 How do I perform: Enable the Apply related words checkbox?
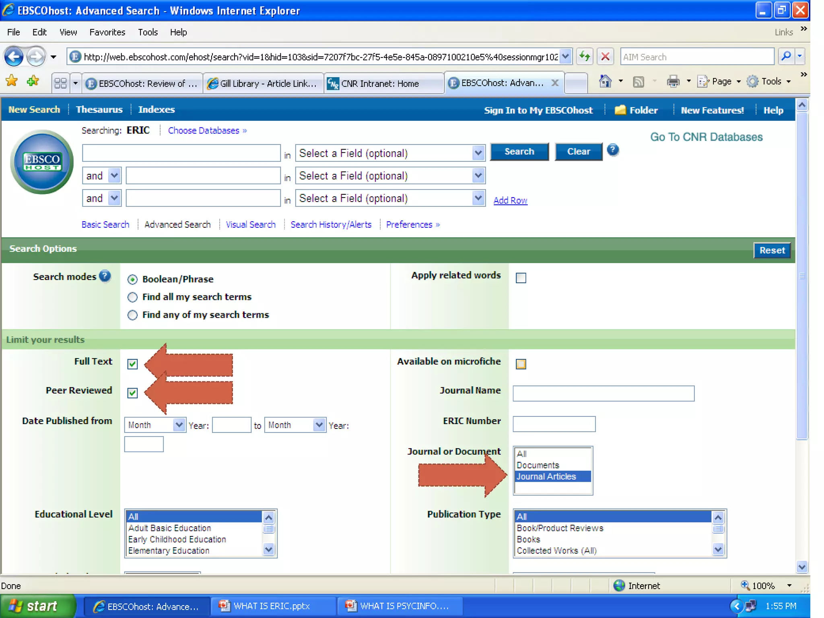[x=521, y=278]
